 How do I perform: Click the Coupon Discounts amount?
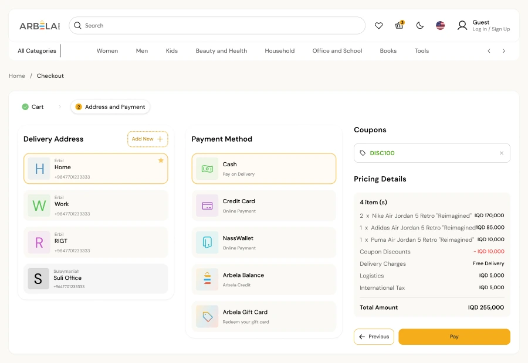click(489, 252)
